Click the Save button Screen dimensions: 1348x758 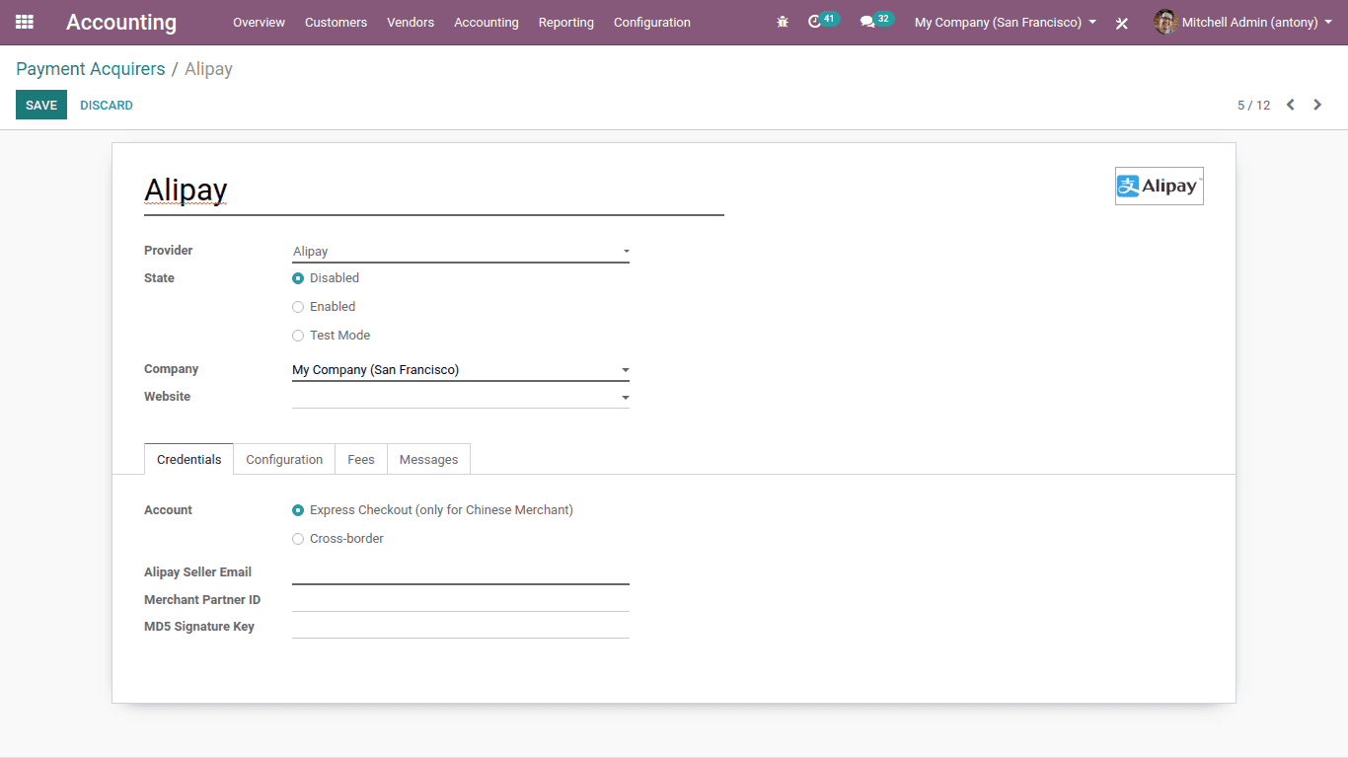coord(41,105)
